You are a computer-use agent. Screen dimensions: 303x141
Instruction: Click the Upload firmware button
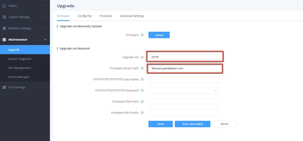coord(159,35)
